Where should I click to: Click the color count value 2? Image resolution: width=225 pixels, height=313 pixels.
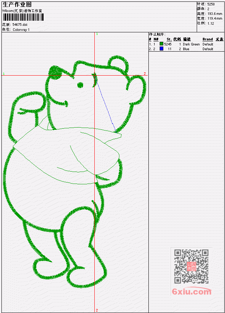208,9
